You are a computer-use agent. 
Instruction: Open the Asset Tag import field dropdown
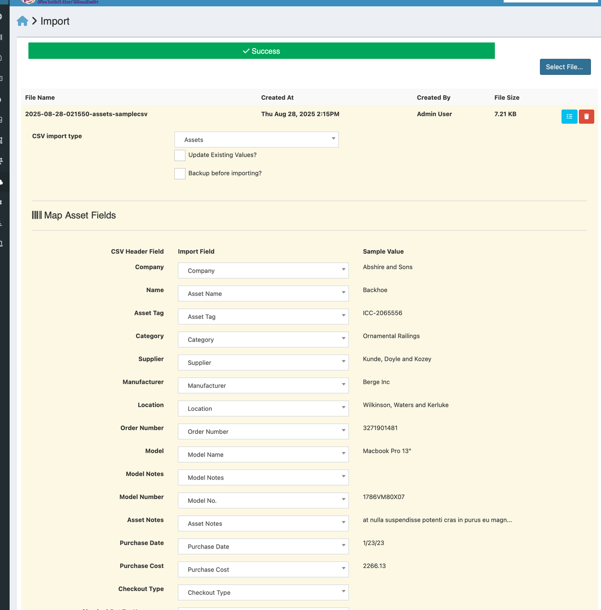coord(263,317)
